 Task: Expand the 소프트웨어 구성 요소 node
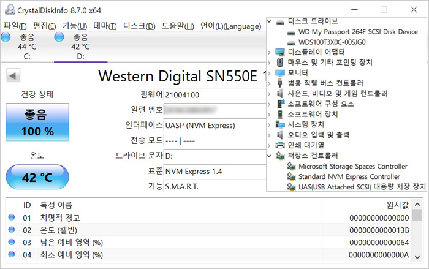click(269, 104)
